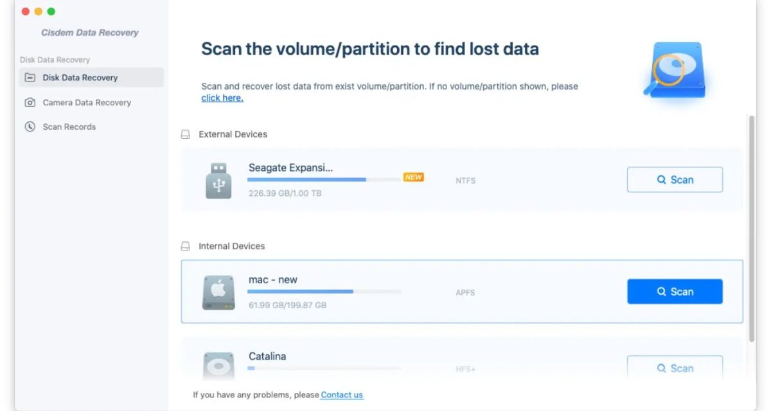
Task: Select the mac - new volume name
Action: pos(273,280)
